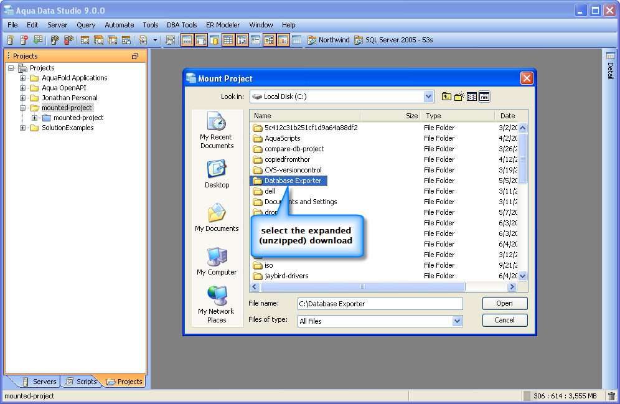Click the script document toolbar icon

(x=143, y=40)
